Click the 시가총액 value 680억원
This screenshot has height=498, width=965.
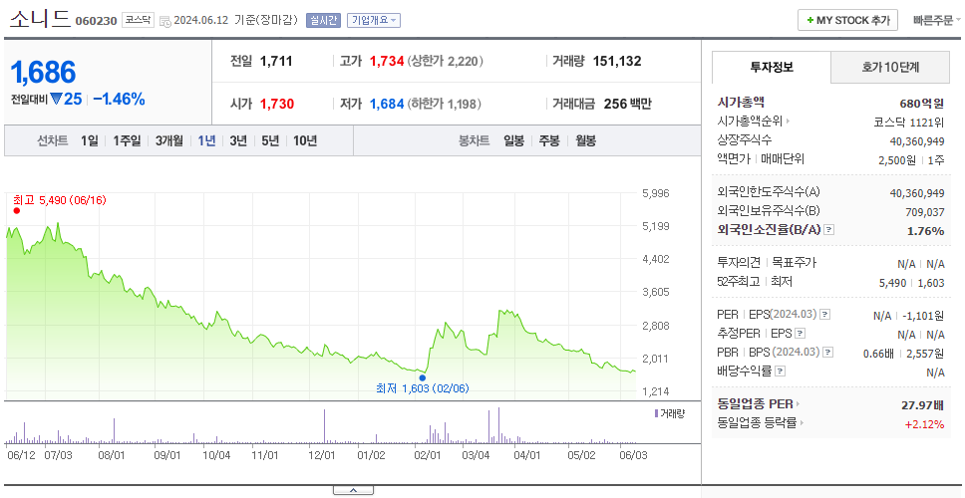click(x=921, y=104)
